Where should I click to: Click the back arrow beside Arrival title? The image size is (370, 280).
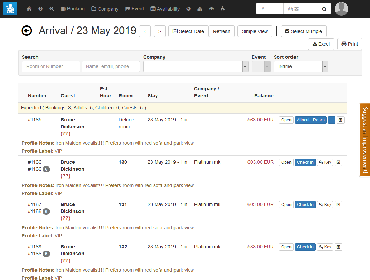[x=27, y=31]
